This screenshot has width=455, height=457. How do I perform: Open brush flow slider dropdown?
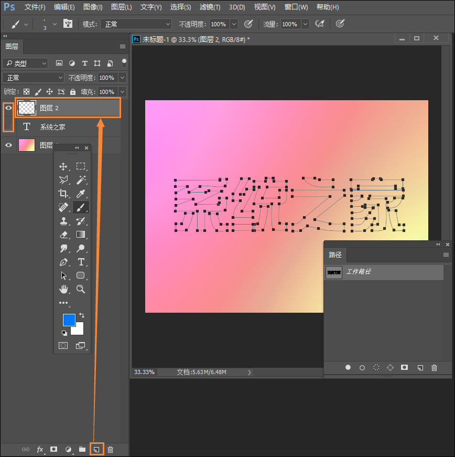306,24
